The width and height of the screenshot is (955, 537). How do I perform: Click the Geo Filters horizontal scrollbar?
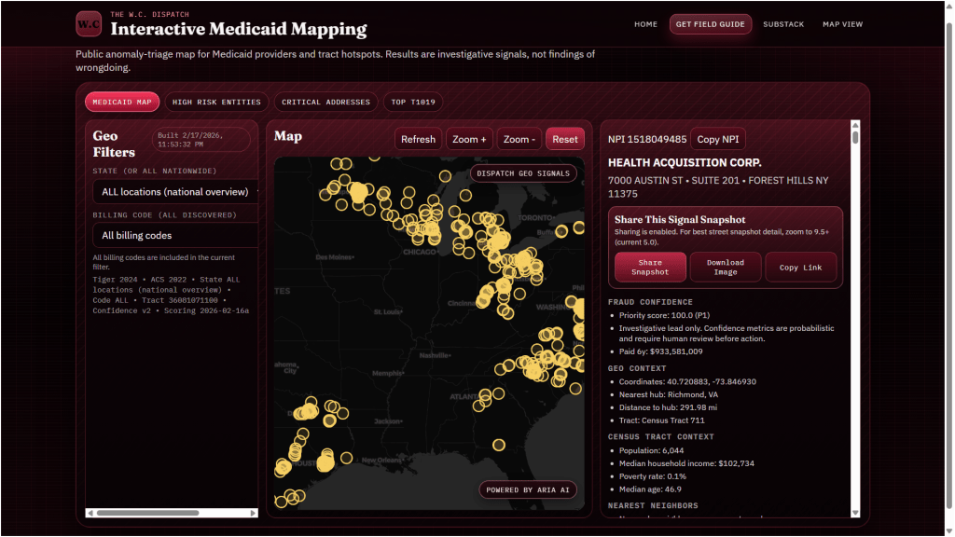(x=147, y=512)
